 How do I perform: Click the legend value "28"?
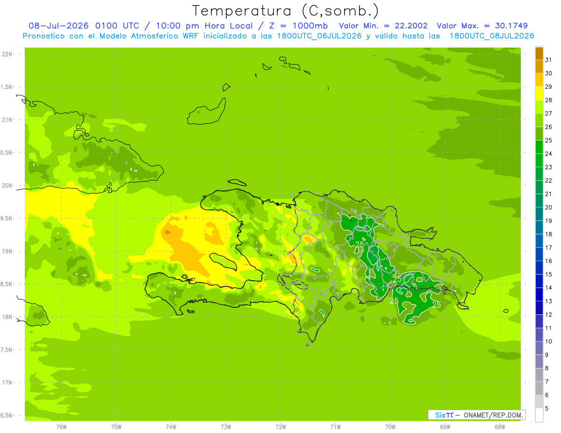click(549, 100)
